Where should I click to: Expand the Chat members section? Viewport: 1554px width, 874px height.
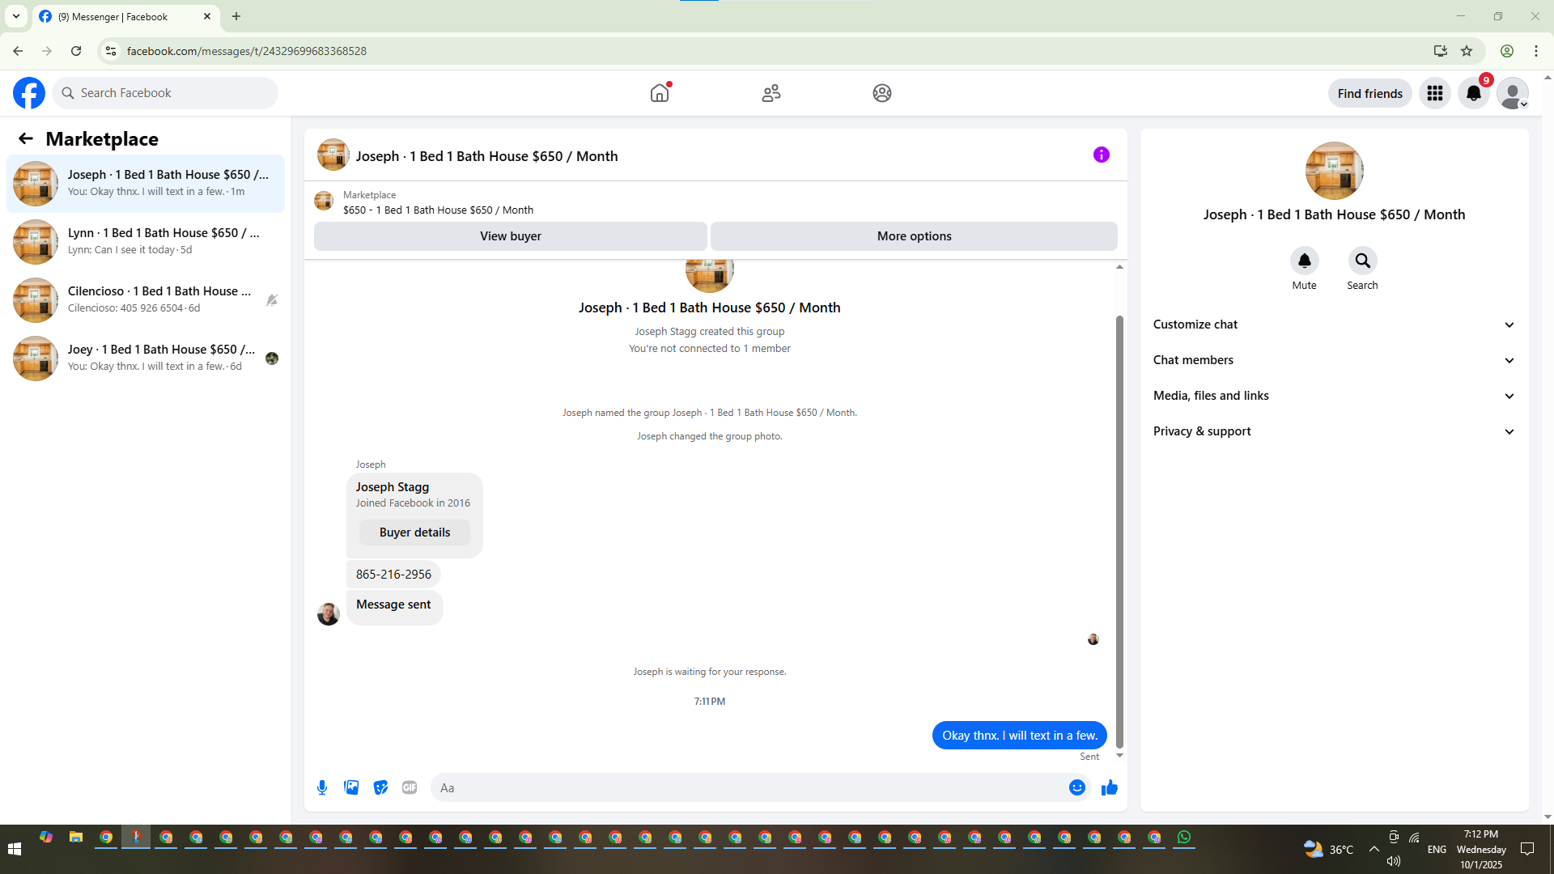pos(1333,360)
